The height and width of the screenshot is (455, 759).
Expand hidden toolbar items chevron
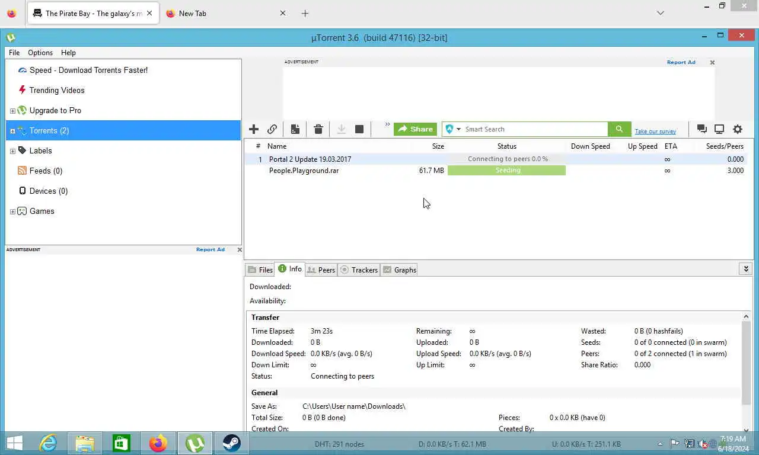tap(387, 124)
